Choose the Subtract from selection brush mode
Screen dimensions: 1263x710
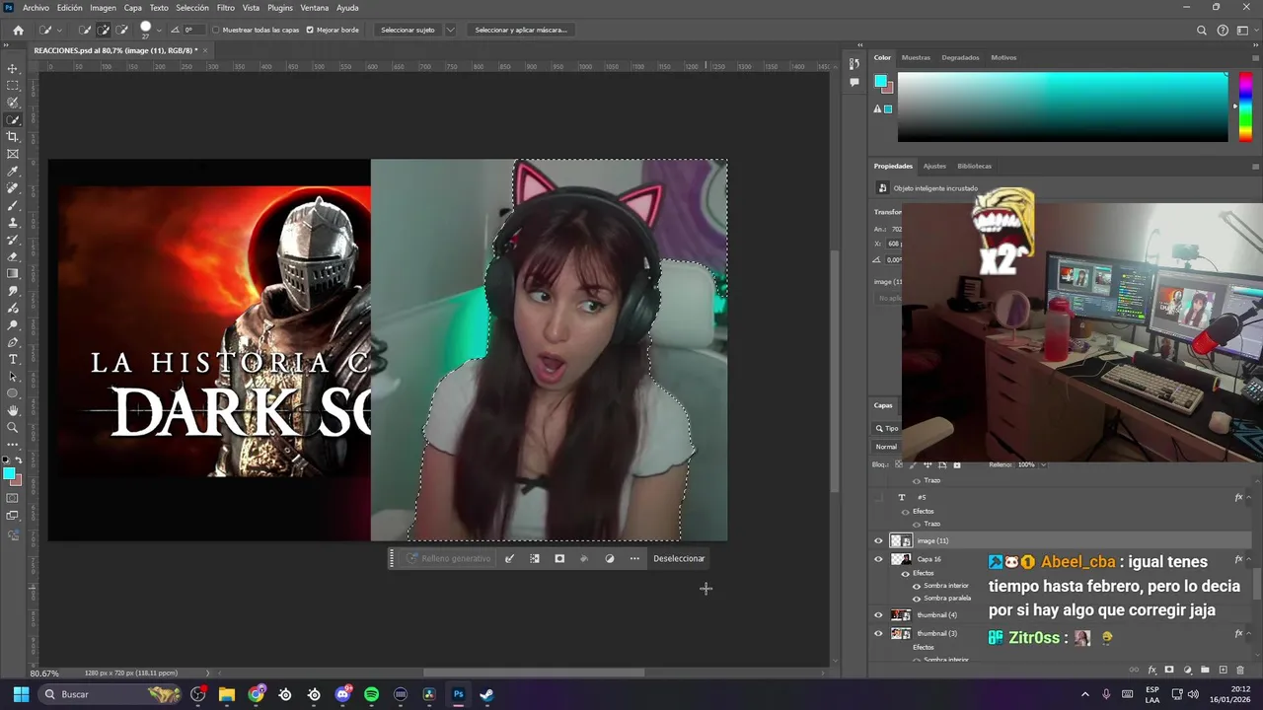[121, 31]
